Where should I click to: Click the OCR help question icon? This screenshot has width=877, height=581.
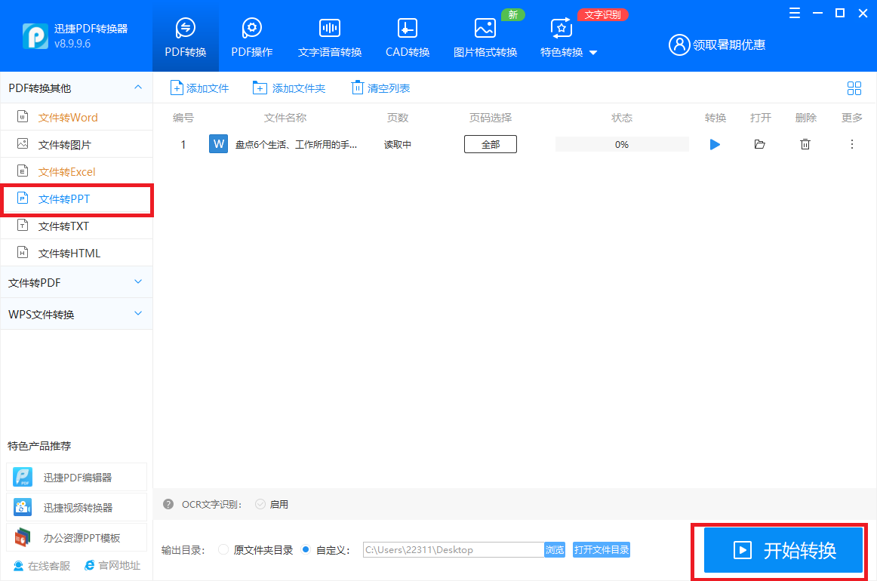tap(168, 504)
